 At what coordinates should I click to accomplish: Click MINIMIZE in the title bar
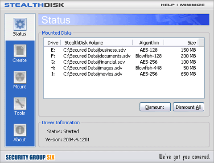[x=192, y=5]
